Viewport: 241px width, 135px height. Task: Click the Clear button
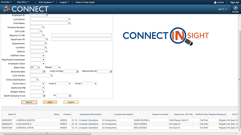[x=50, y=102]
